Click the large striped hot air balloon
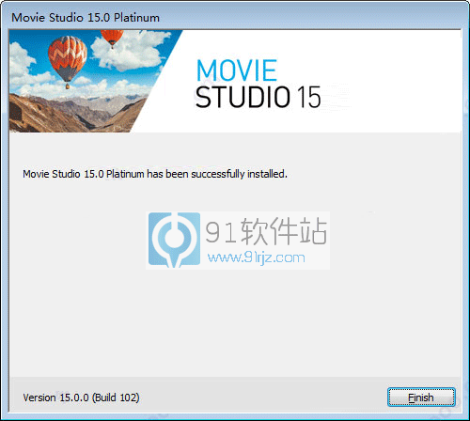The width and height of the screenshot is (470, 421). tap(68, 61)
